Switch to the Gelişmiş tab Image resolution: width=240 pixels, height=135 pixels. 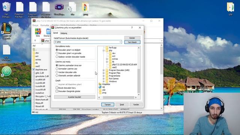(x=64, y=33)
